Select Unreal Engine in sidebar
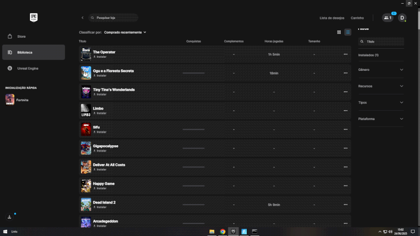 click(x=27, y=68)
